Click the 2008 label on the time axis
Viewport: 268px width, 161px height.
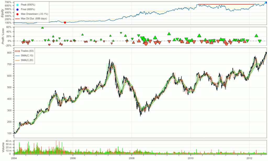[132, 158]
